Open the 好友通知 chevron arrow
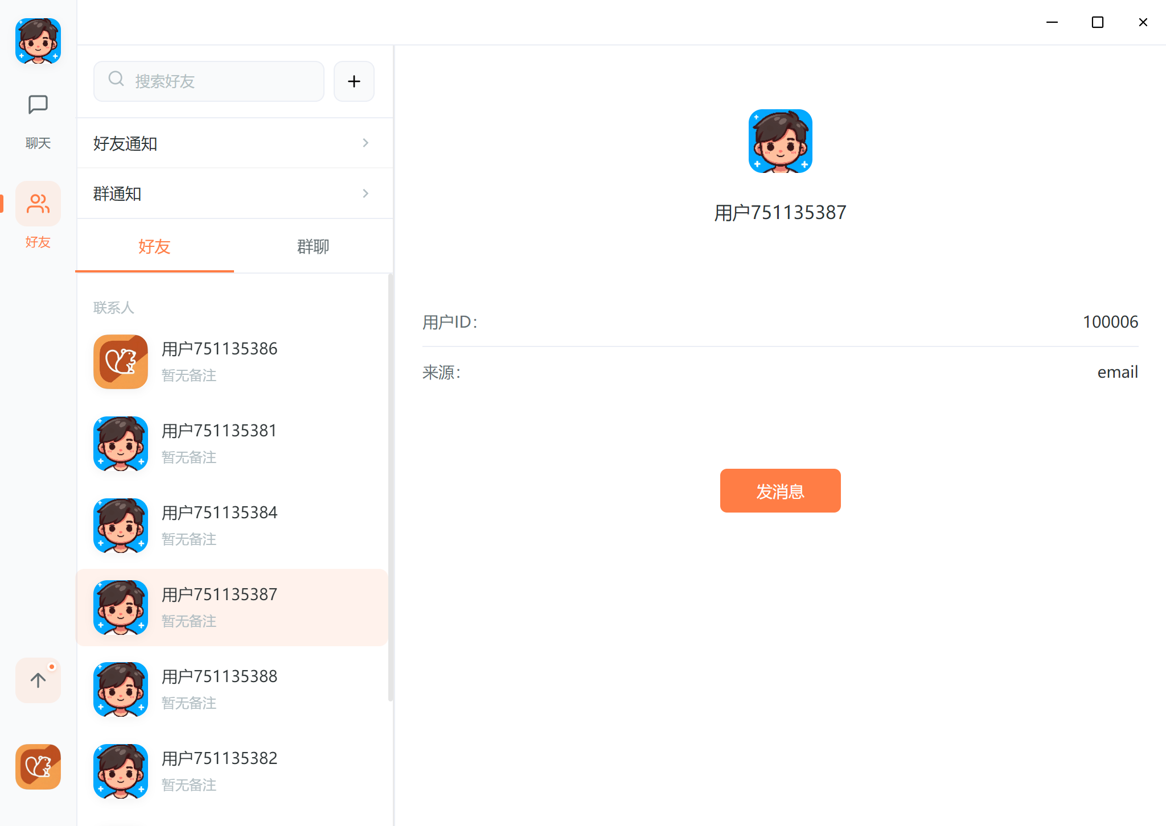The height and width of the screenshot is (826, 1166). (365, 143)
